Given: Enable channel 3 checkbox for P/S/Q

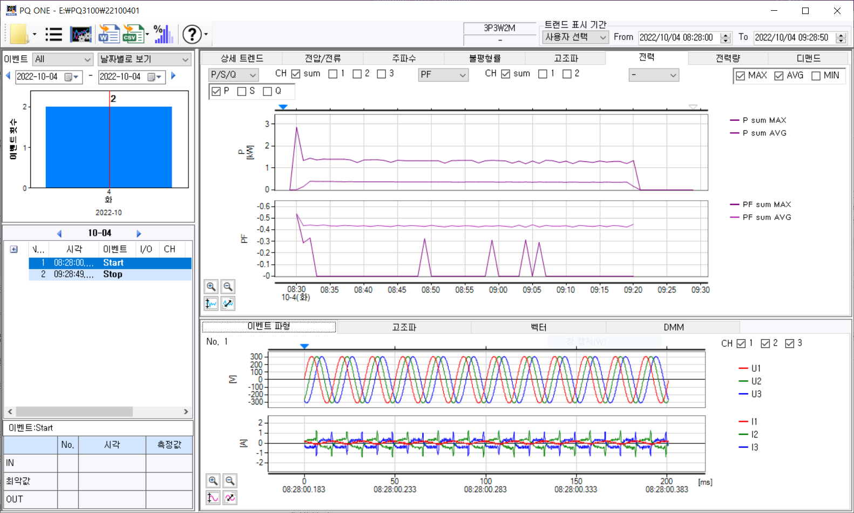Looking at the screenshot, I should tap(381, 74).
